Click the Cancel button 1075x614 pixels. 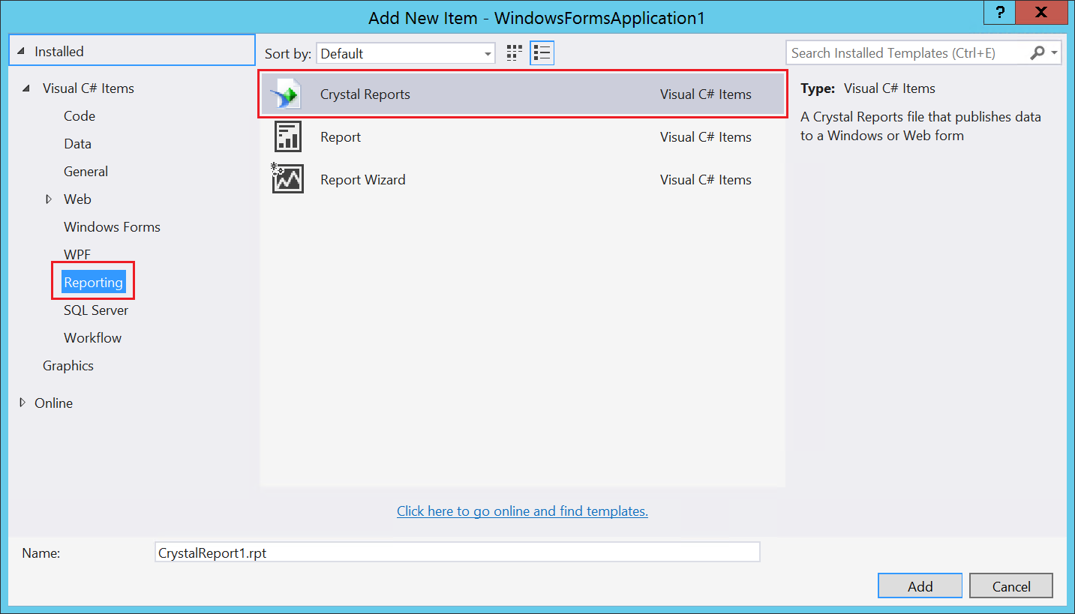pyautogui.click(x=1010, y=586)
